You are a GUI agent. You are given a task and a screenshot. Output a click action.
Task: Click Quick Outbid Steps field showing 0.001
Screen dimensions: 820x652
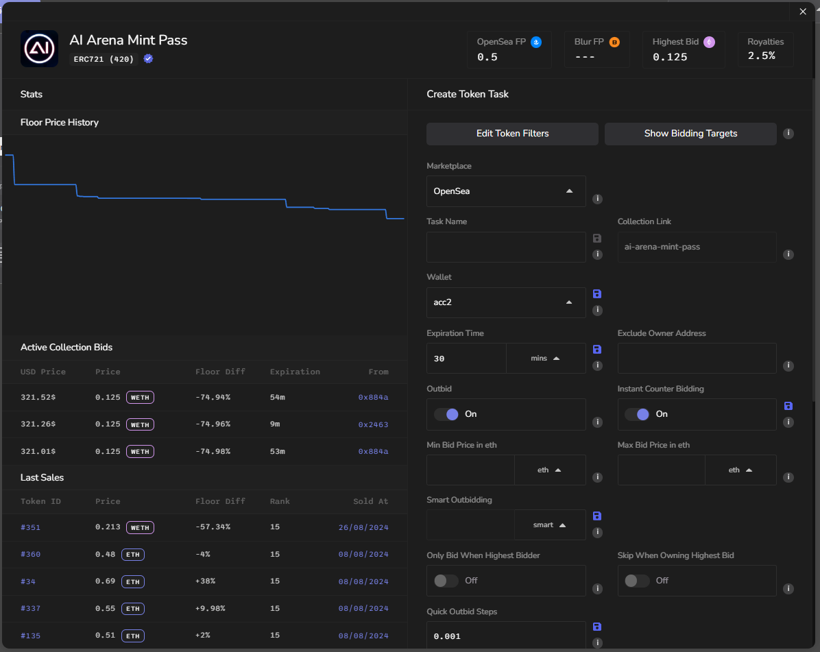point(506,636)
